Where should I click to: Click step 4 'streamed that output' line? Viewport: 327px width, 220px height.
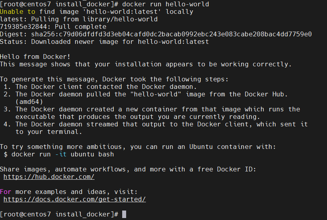click(x=155, y=124)
